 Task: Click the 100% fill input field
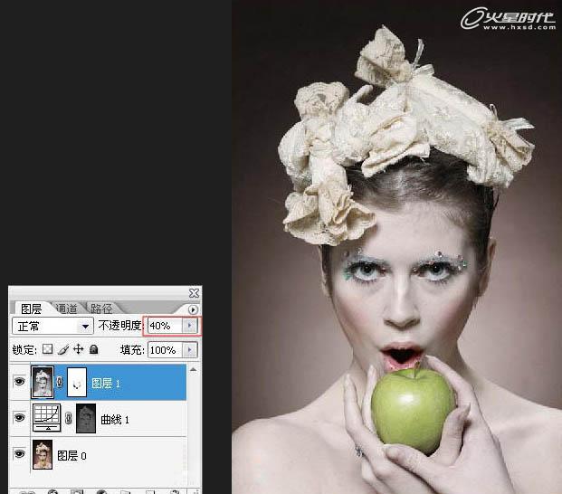coord(166,349)
